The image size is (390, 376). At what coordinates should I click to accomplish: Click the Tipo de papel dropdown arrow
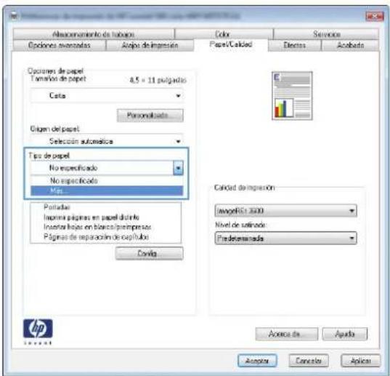178,168
